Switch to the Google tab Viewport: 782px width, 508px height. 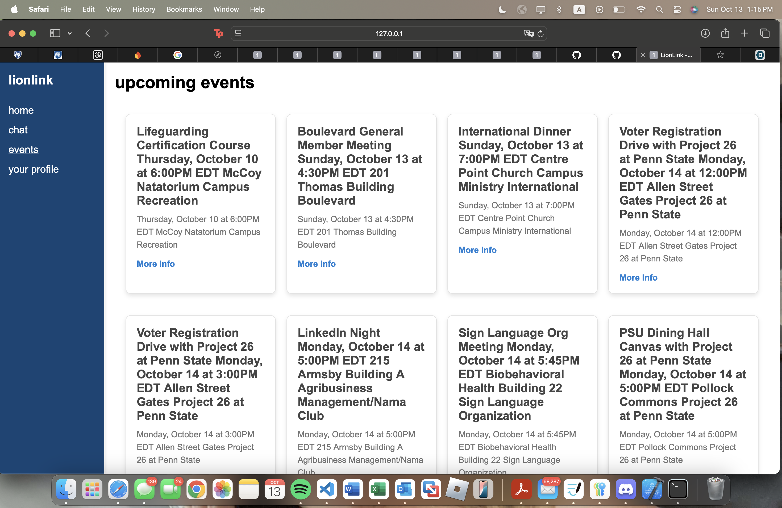pos(177,55)
